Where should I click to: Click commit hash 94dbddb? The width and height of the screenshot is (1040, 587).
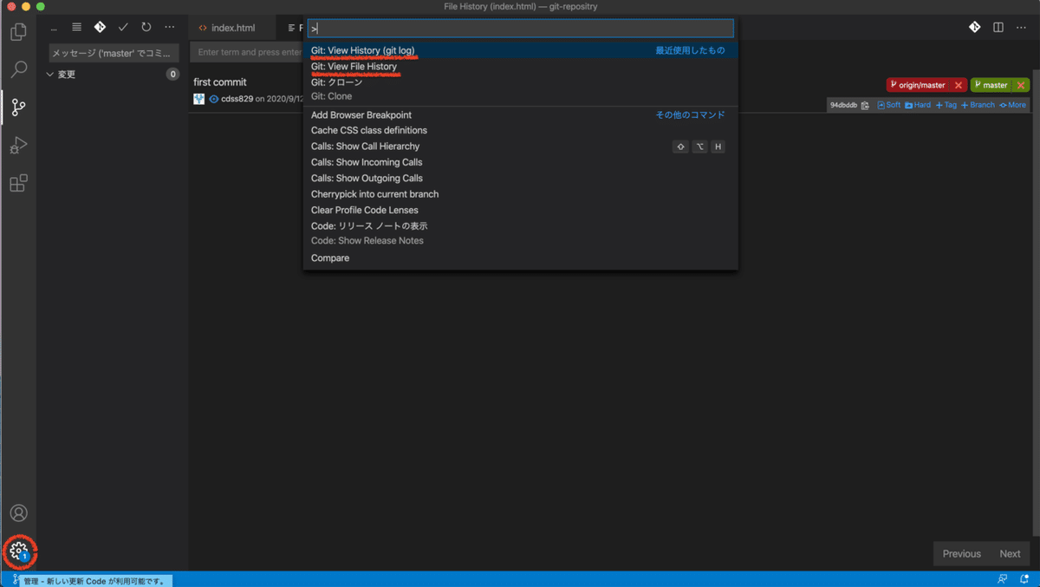tap(843, 105)
